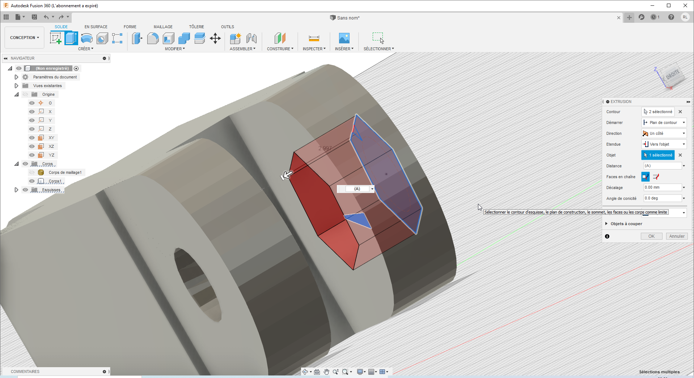This screenshot has height=378, width=694.
Task: Click the ViewCube DROITE face
Action: [x=673, y=75]
